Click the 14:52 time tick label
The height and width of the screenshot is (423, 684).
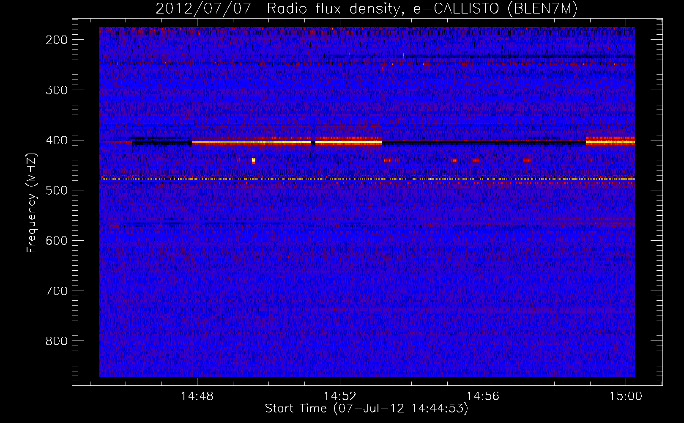(x=340, y=396)
